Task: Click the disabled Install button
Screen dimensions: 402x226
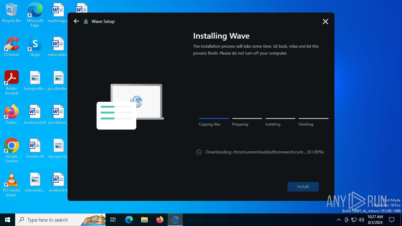Action: tap(303, 186)
